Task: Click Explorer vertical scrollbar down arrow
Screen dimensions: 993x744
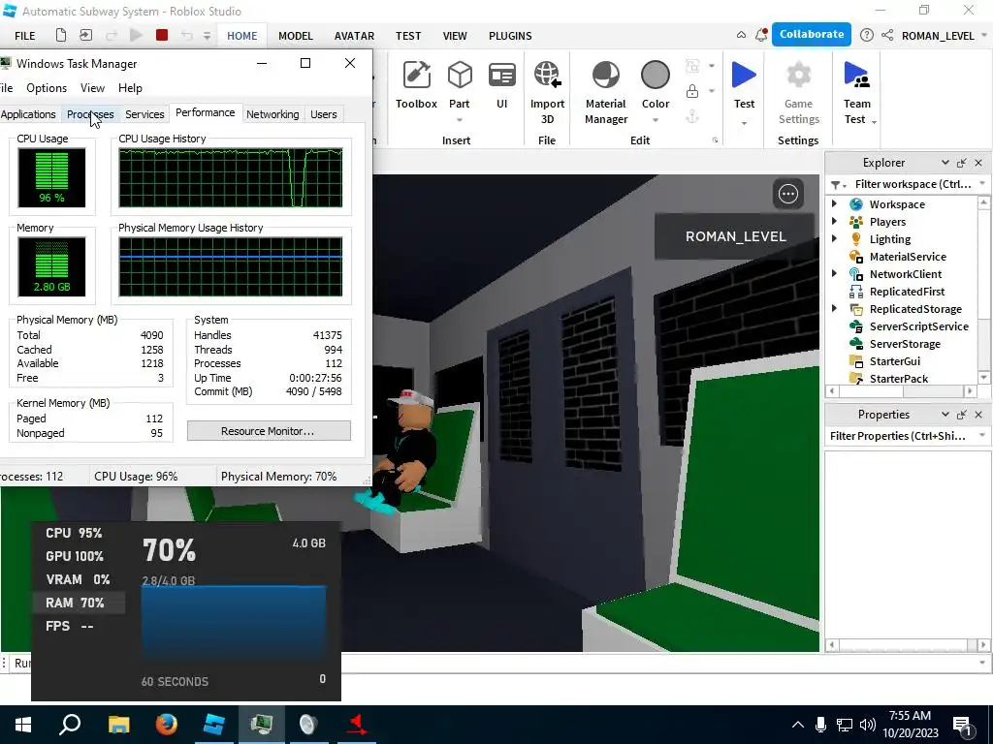Action: coord(983,378)
